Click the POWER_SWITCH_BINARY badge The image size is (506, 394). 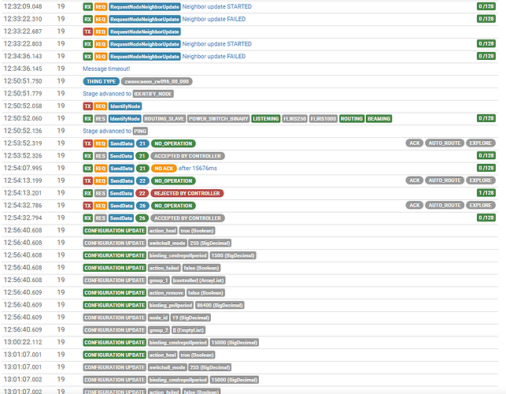tap(219, 119)
